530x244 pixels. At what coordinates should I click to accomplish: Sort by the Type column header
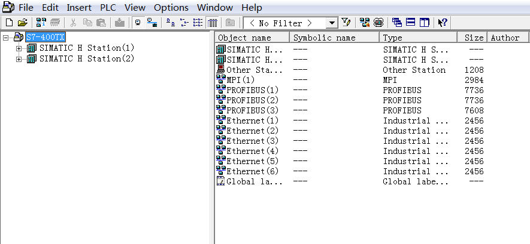tap(419, 38)
